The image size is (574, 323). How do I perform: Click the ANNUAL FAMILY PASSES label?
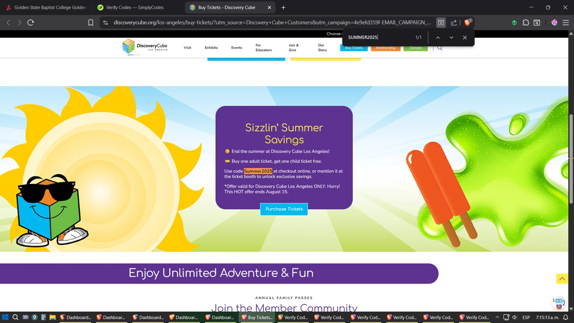pos(284,298)
